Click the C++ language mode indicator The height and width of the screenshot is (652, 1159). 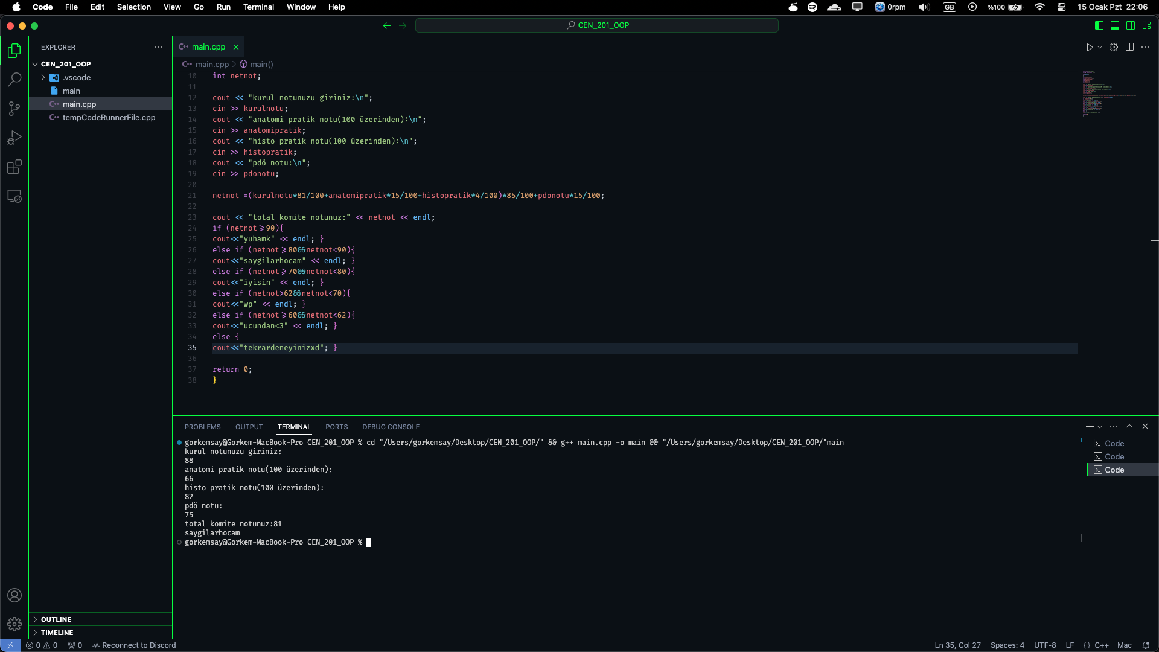(x=1101, y=645)
